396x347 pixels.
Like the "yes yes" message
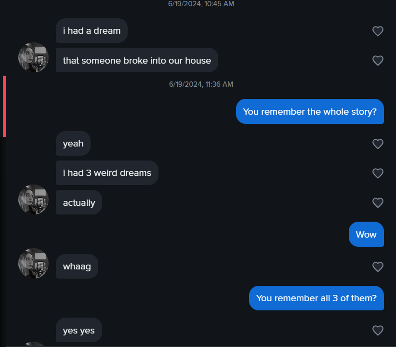tap(378, 330)
